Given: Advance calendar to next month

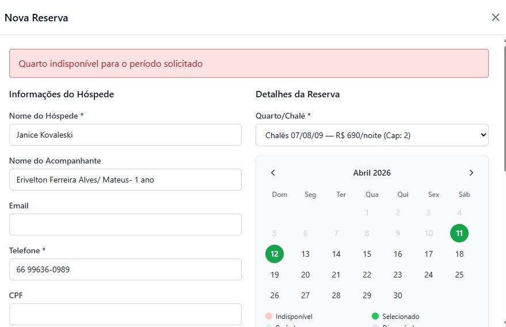Looking at the screenshot, I should click(471, 173).
